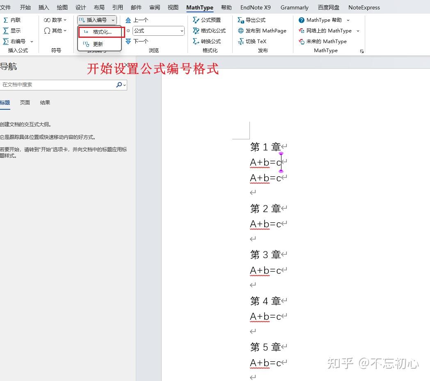This screenshot has height=381, width=430.
Task: Expand the 插入编号 dropdown
Action: point(113,20)
